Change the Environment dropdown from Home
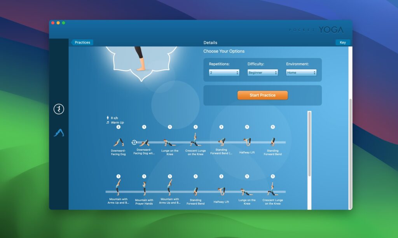 coord(301,72)
